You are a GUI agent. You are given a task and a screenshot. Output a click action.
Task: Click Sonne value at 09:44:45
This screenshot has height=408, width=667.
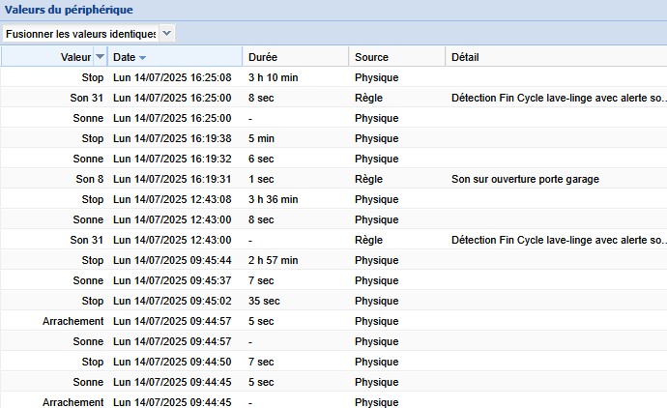tap(88, 382)
